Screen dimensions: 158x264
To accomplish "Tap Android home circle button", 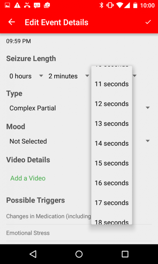I will tap(79, 254).
